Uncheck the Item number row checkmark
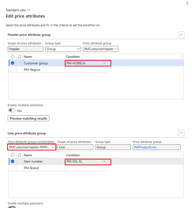The width and height of the screenshot is (192, 208). (x=13, y=161)
